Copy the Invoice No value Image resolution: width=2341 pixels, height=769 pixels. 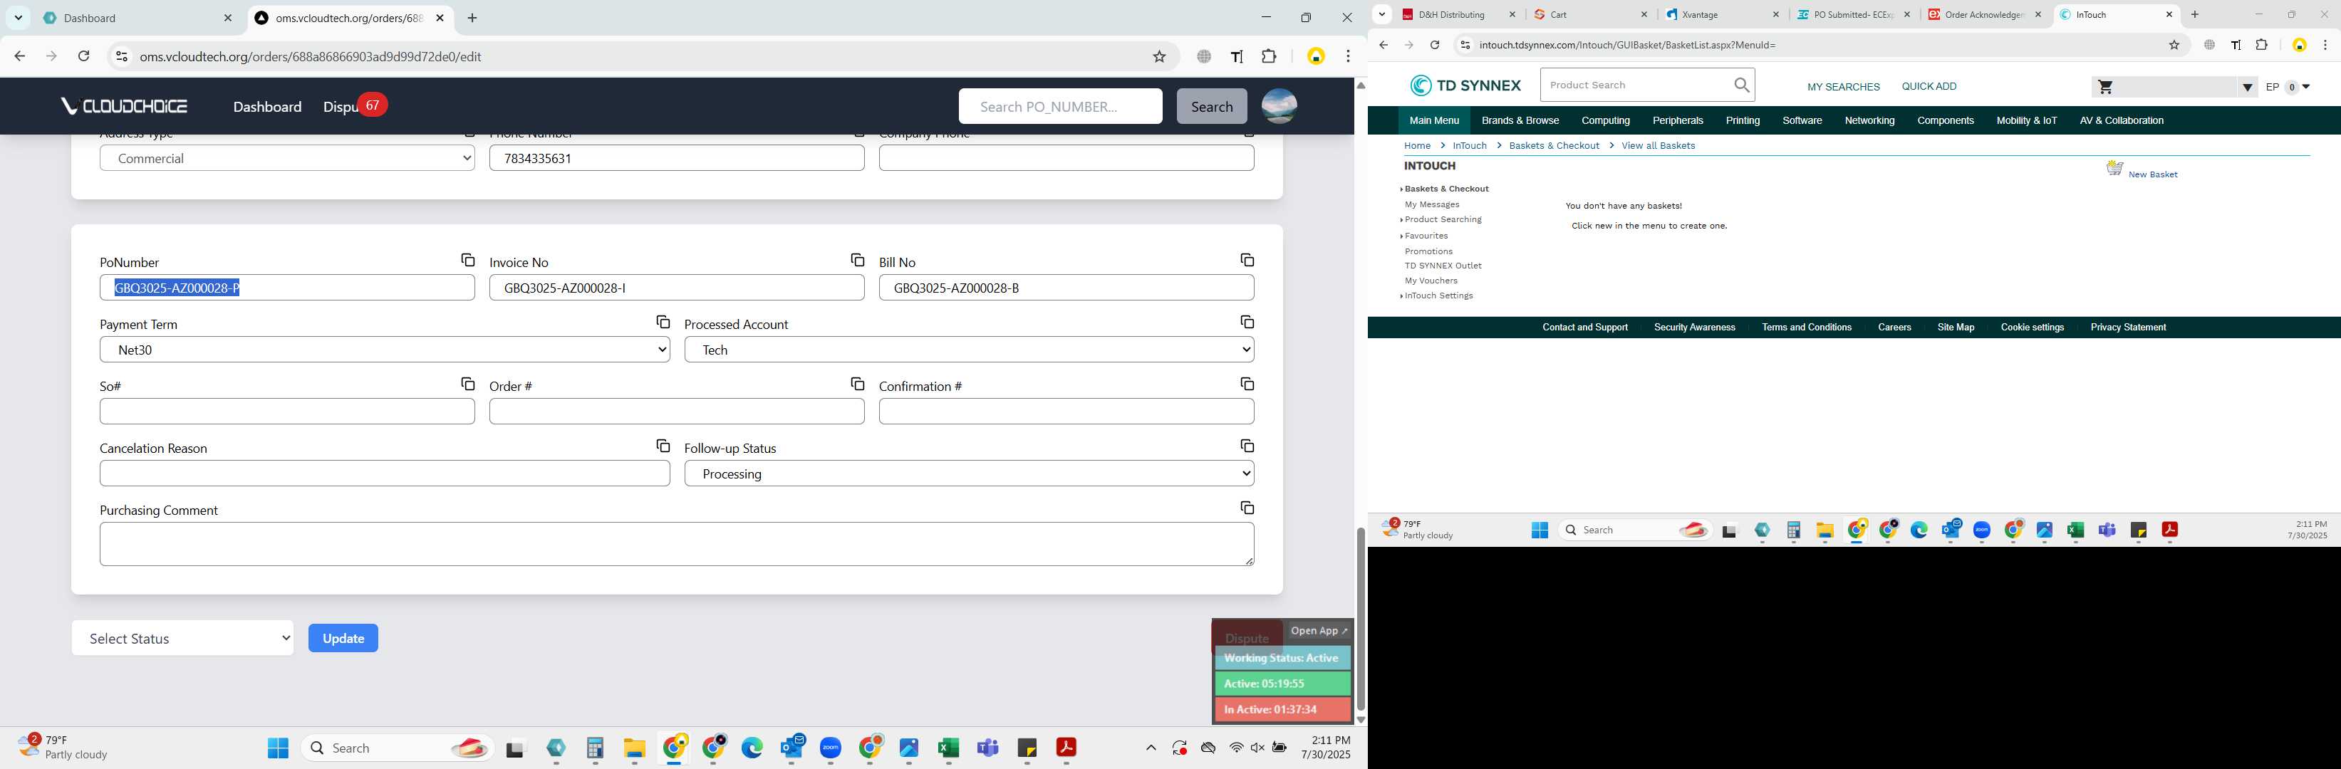click(857, 261)
